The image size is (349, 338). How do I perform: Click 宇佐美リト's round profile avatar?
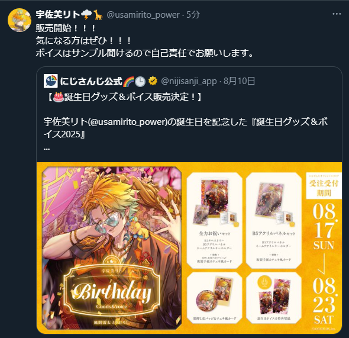click(20, 20)
